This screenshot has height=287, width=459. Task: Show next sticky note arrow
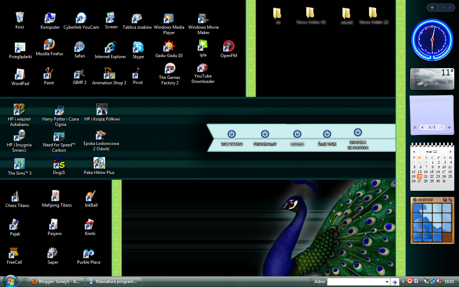click(442, 127)
